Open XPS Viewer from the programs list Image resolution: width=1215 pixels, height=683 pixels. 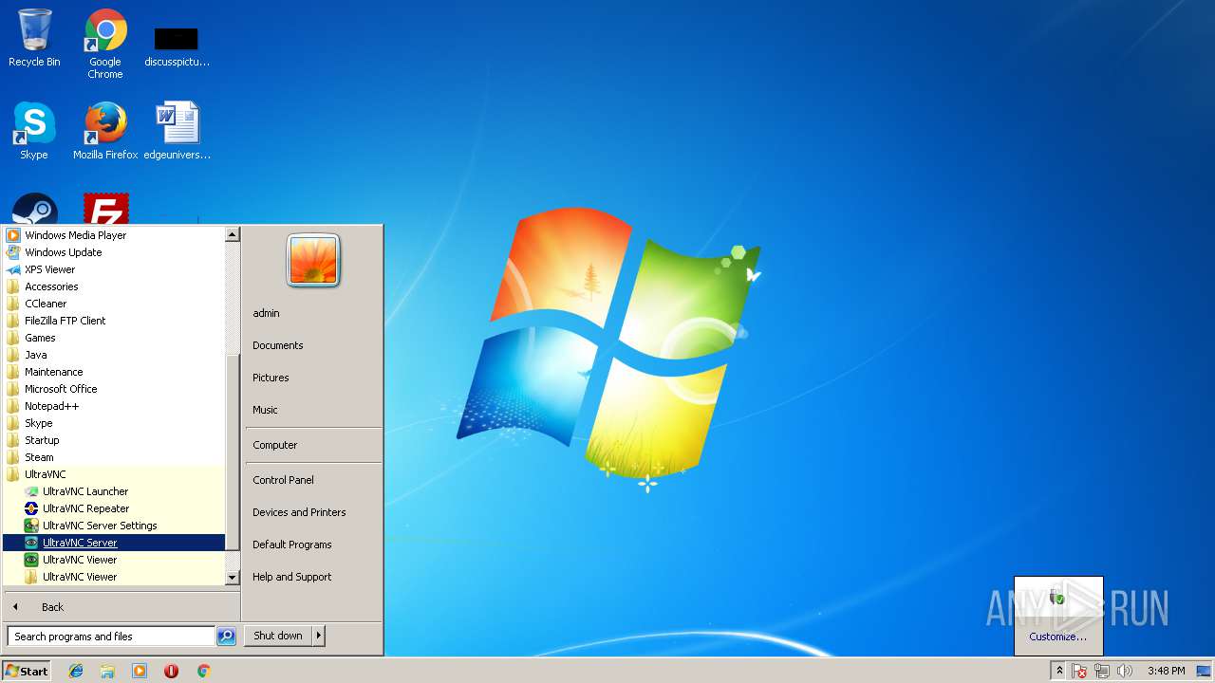(x=114, y=269)
